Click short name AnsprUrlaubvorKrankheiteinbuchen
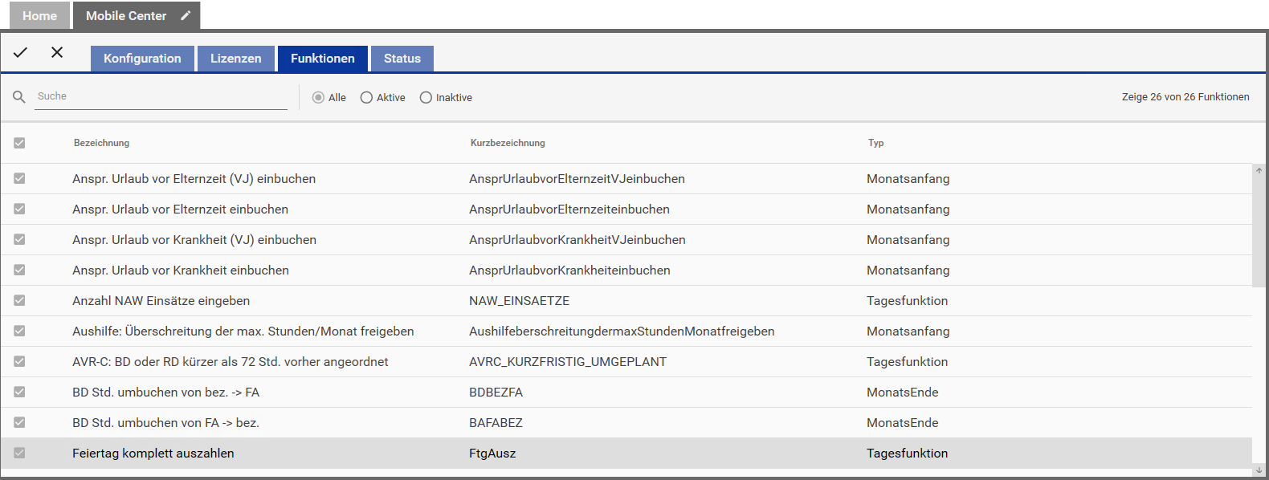The width and height of the screenshot is (1269, 480). pyautogui.click(x=569, y=271)
